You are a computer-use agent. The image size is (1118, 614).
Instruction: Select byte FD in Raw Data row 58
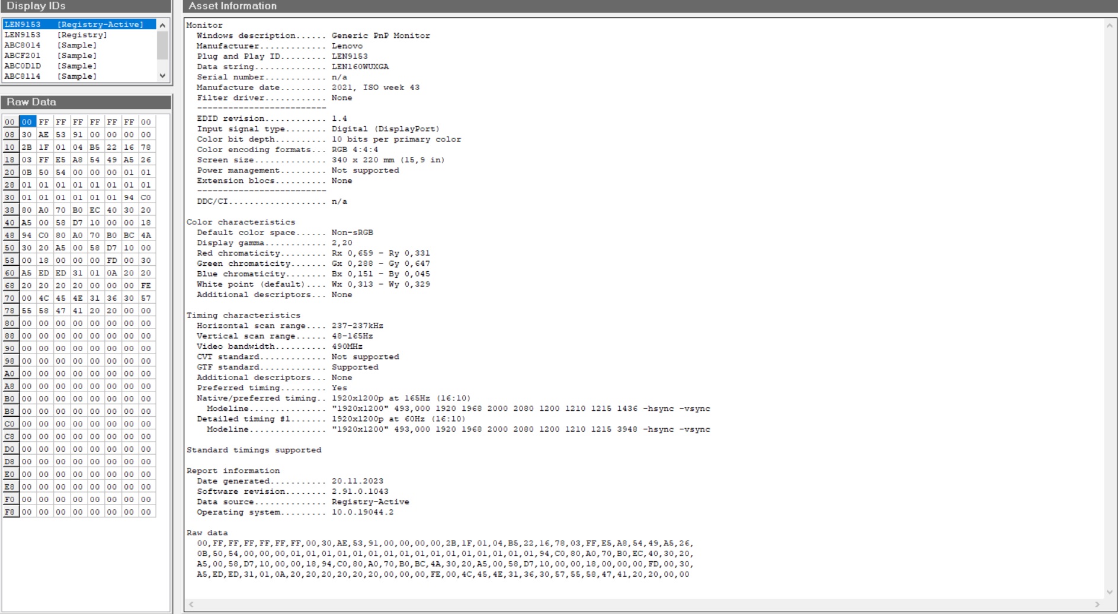coord(112,261)
